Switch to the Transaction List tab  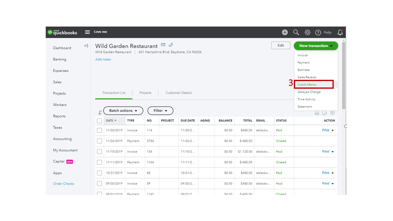(114, 93)
